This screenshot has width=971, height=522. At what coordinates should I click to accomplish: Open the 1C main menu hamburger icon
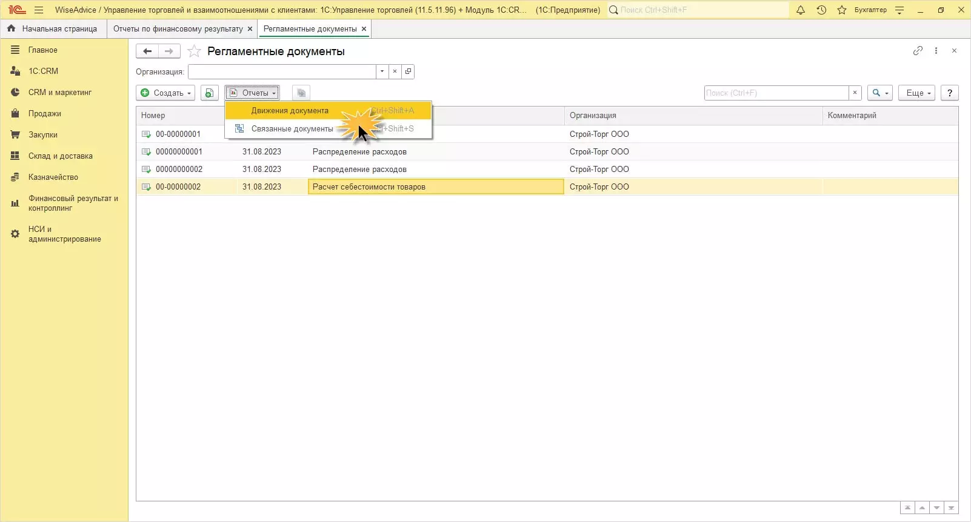(39, 10)
